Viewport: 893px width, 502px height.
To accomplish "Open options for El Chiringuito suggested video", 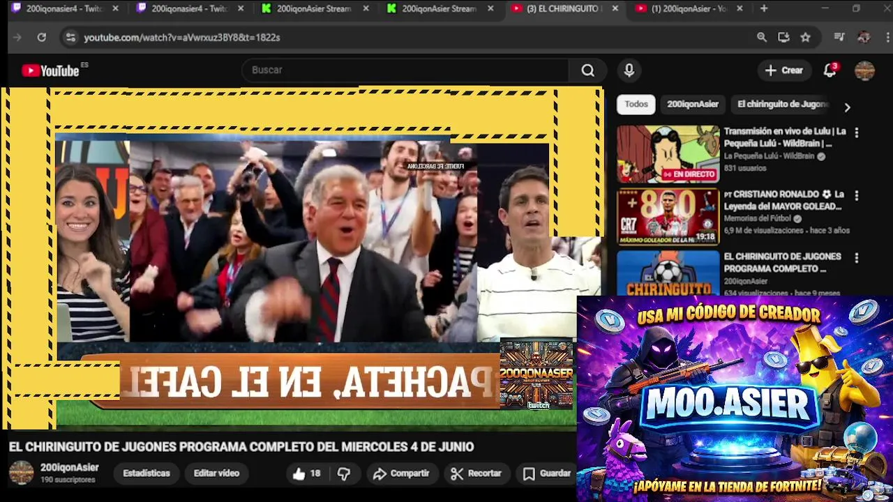I will pos(857,258).
